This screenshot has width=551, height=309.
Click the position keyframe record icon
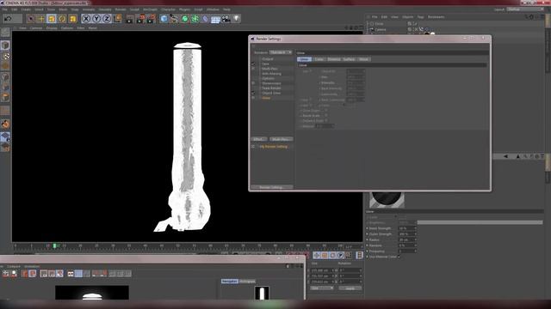[317, 256]
